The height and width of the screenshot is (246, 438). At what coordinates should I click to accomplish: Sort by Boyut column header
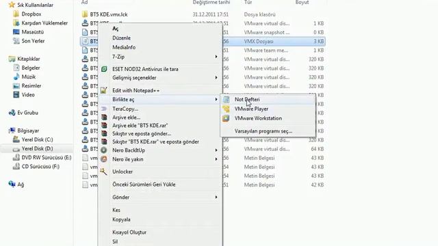(302, 2)
